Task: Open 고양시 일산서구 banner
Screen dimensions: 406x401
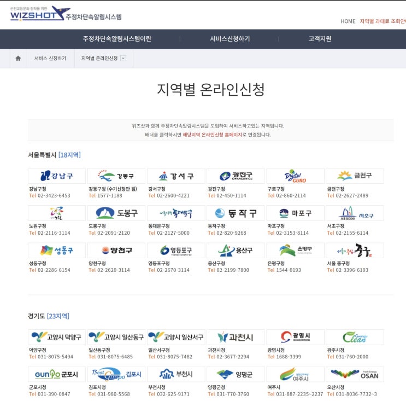Action: tap(176, 337)
